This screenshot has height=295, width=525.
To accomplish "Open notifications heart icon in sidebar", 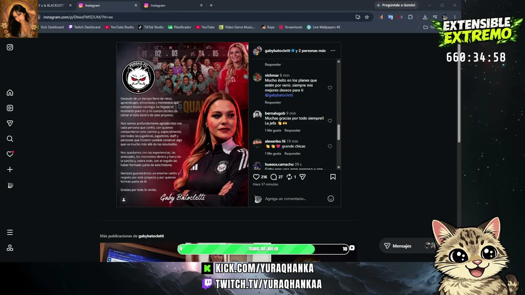I will tap(10, 154).
